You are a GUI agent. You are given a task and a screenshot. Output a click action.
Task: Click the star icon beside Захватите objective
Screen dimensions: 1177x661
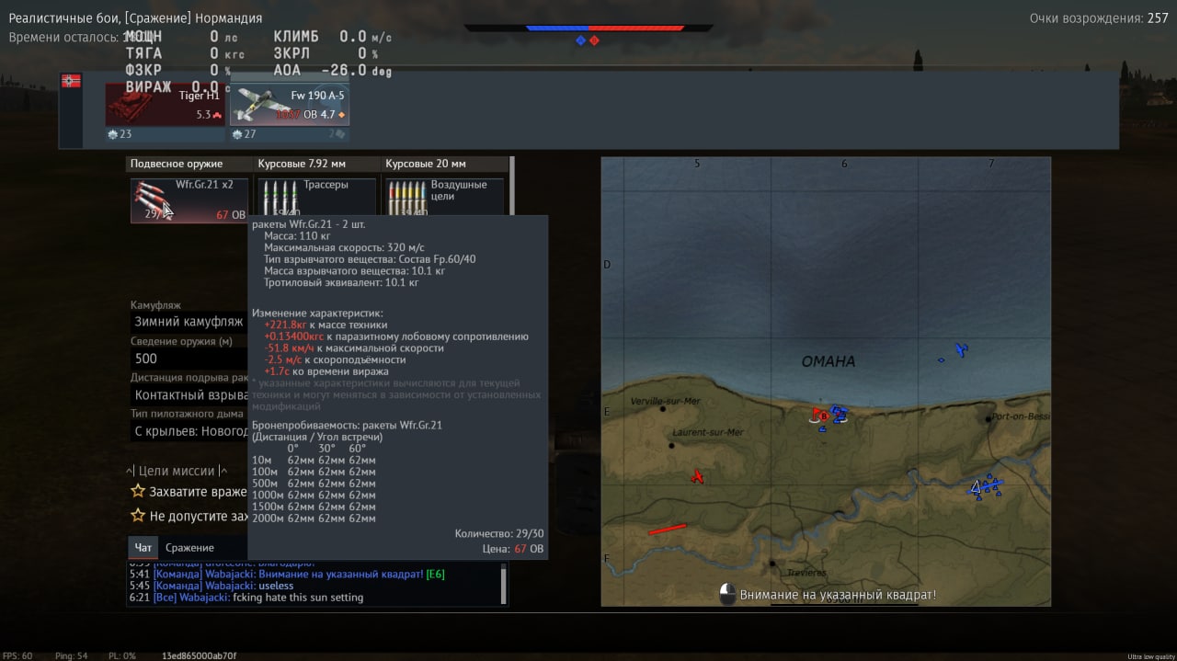click(x=138, y=491)
